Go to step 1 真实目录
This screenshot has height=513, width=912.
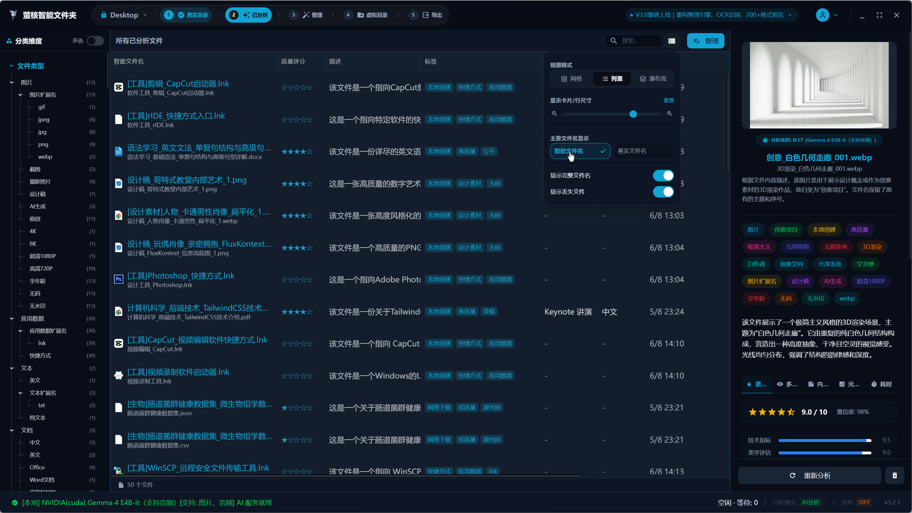[186, 15]
